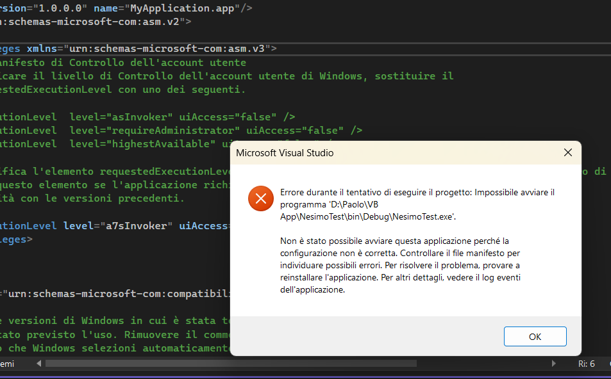This screenshot has width=611, height=379.
Task: Click the NesimoTest.exe path in message
Action: [x=368, y=211]
